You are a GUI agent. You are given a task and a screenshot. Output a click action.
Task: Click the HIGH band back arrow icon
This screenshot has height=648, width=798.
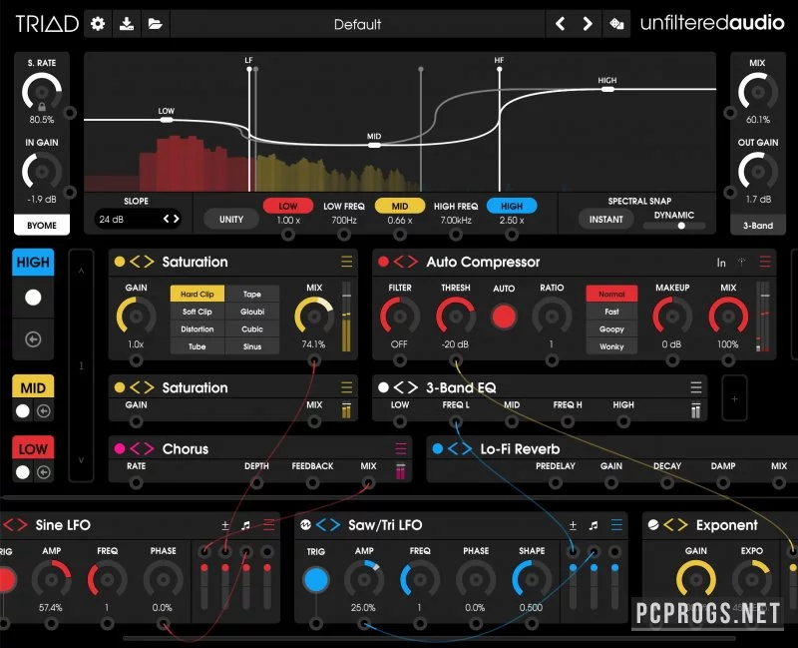pos(33,339)
